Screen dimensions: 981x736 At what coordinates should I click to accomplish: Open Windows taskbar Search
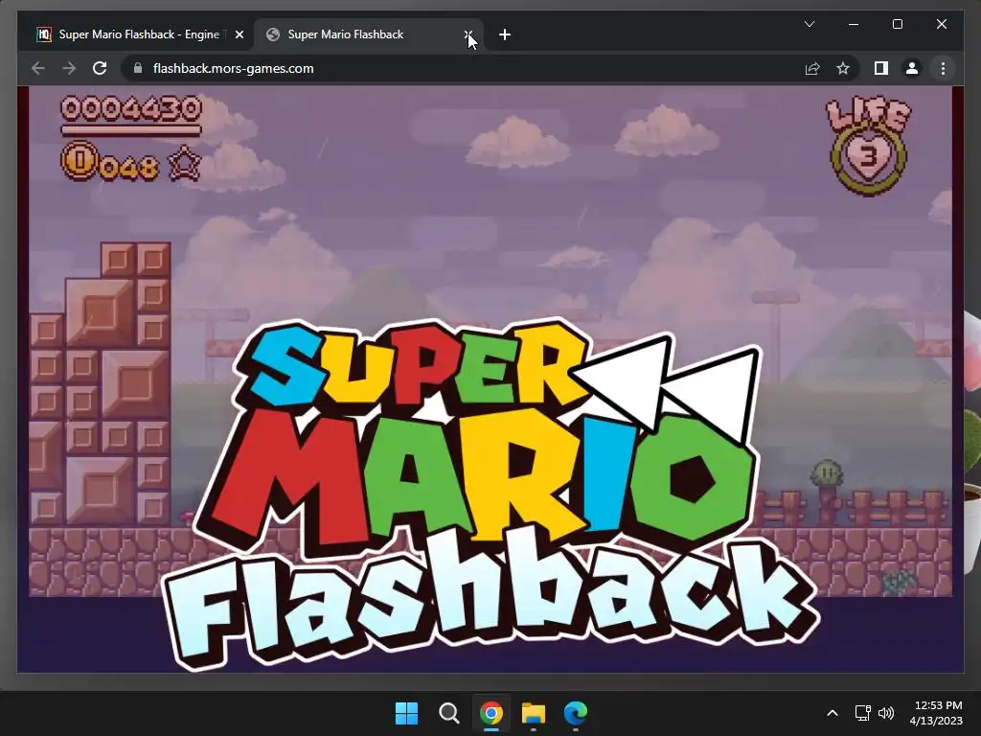(448, 713)
